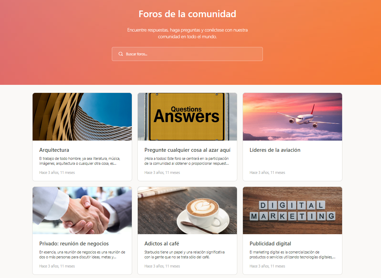Open the Publicidad digital forum title
381x278 pixels.
tap(270, 244)
